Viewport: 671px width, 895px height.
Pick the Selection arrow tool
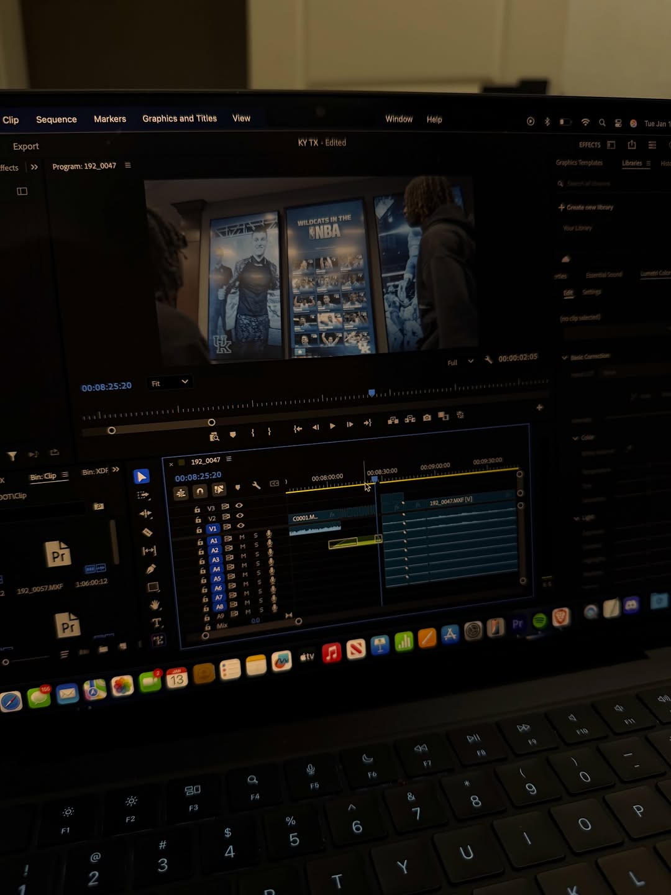coord(142,477)
